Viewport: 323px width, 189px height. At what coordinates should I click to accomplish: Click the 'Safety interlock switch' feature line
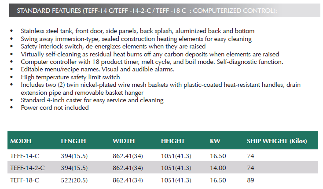[x=113, y=46]
